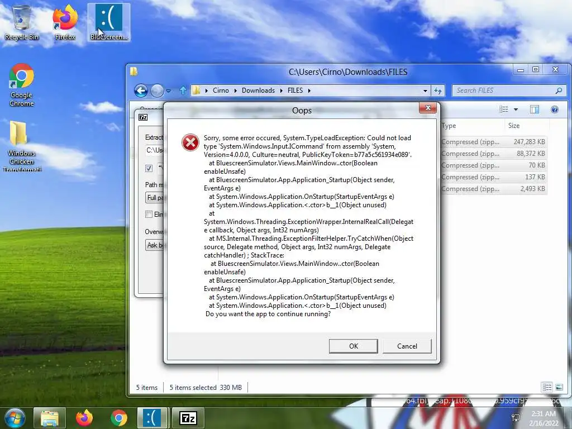Toggle the checked box in 7-Zip Extract dialog
Image resolution: width=572 pixels, height=429 pixels.
[149, 168]
